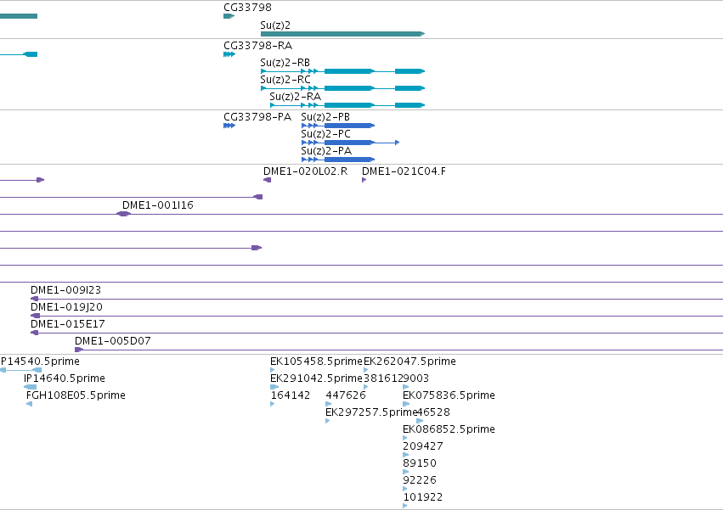Click the IP14640.5prime EST label
Screen dimensions: 723x510
tap(65, 378)
